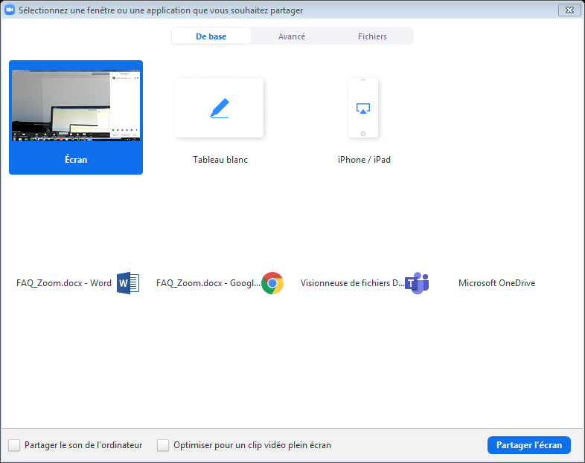Switch to the 'De base' tab

pyautogui.click(x=211, y=36)
